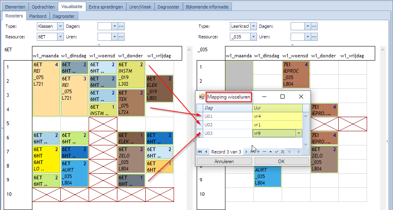Confirm mapping with OK button

click(x=281, y=161)
